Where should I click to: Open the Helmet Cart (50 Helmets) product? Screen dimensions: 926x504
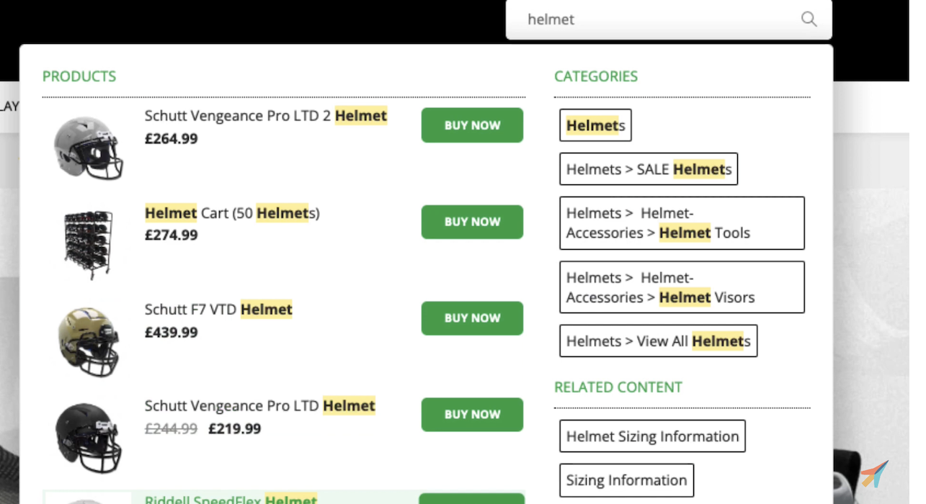232,213
